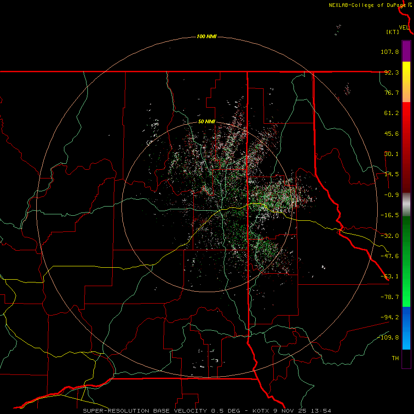Click the -78.7 velocity scale value
The width and height of the screenshot is (414, 414).
tap(390, 297)
